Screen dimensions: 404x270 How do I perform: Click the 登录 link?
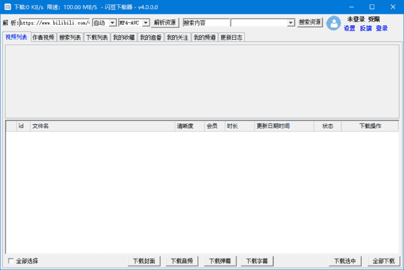pyautogui.click(x=382, y=28)
